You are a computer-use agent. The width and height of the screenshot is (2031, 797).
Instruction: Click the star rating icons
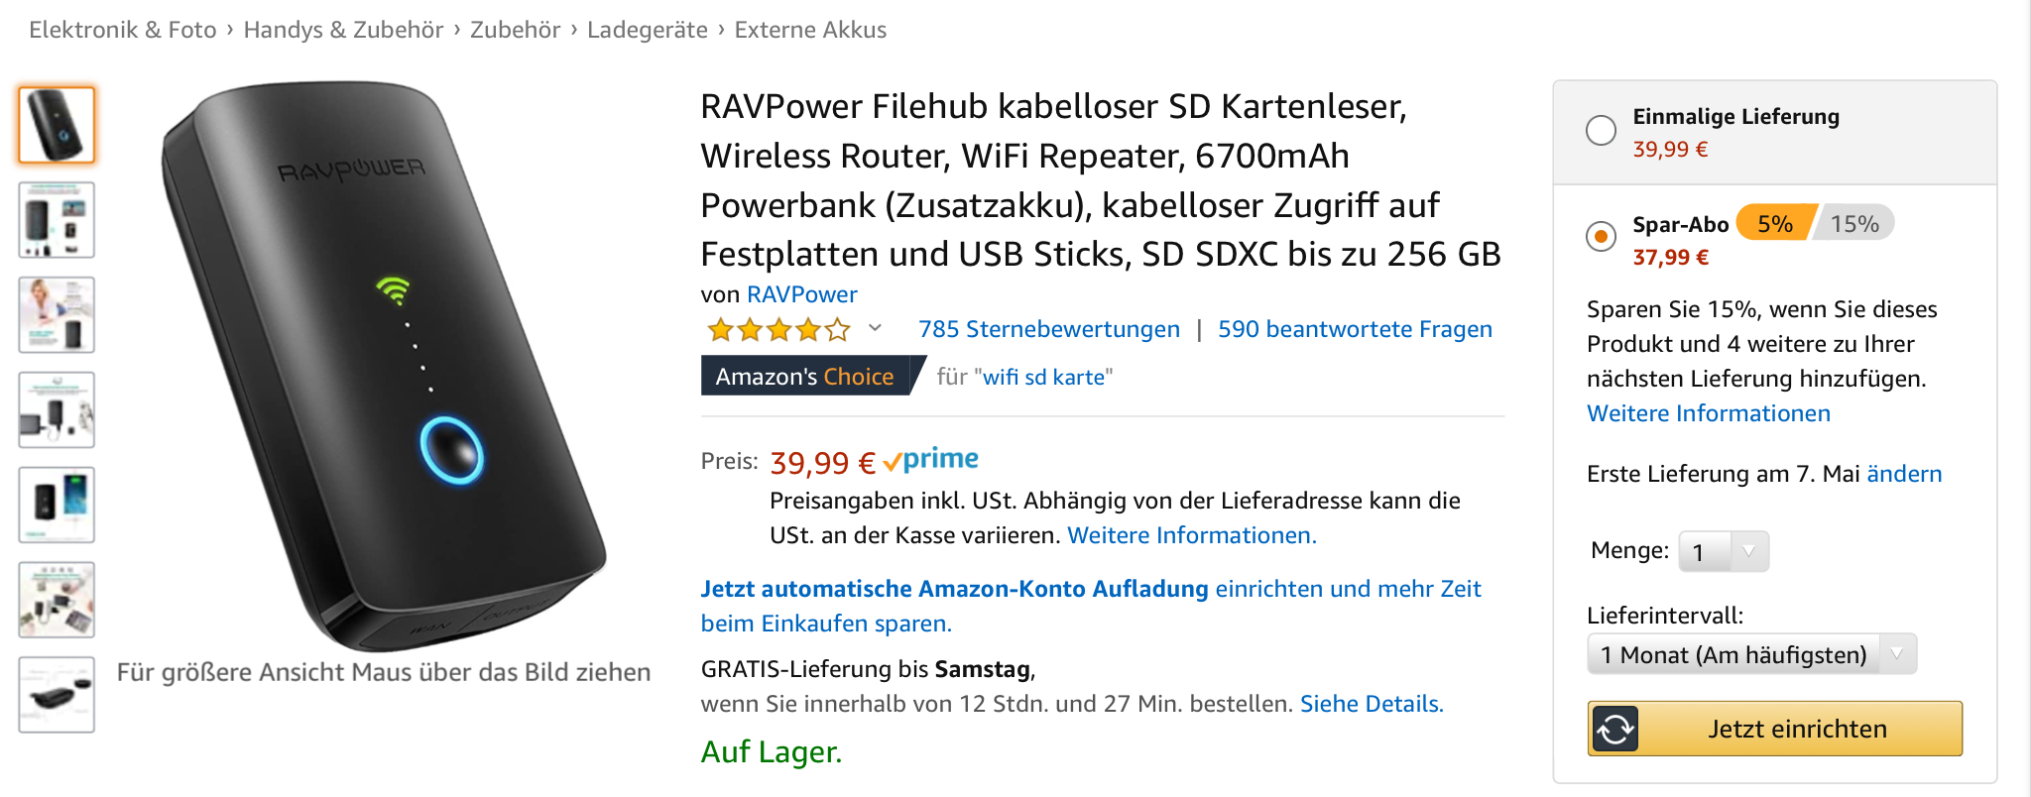pos(778,329)
